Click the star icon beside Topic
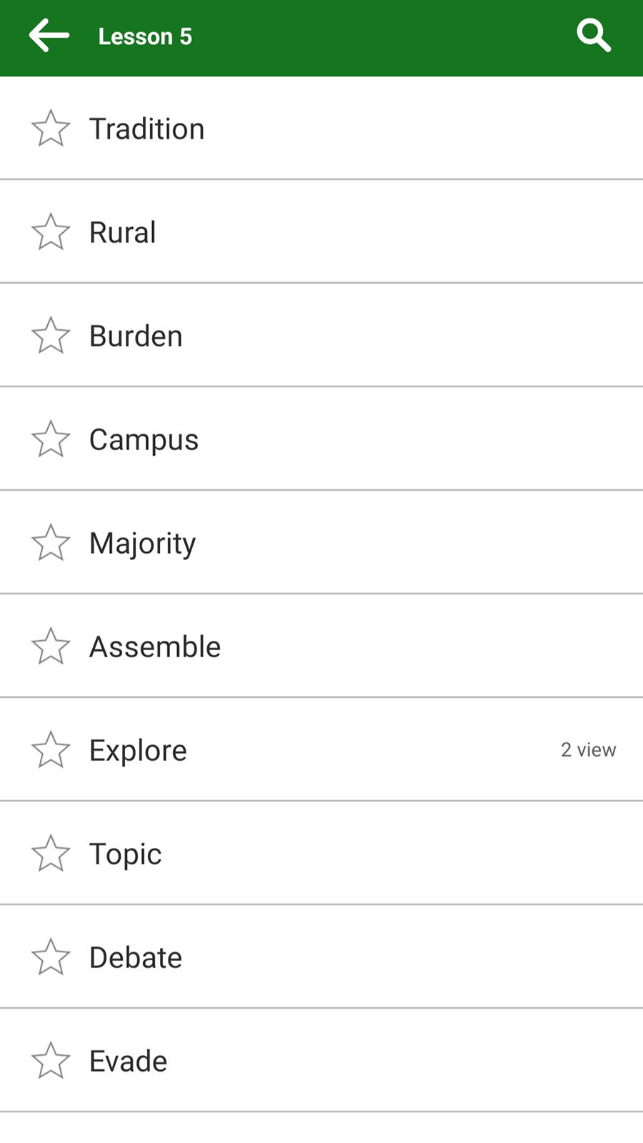The width and height of the screenshot is (643, 1143). tap(51, 854)
